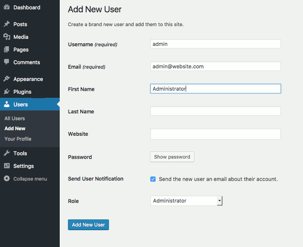Open the Appearance menu
Viewport: 303px width, 247px height.
[28, 79]
